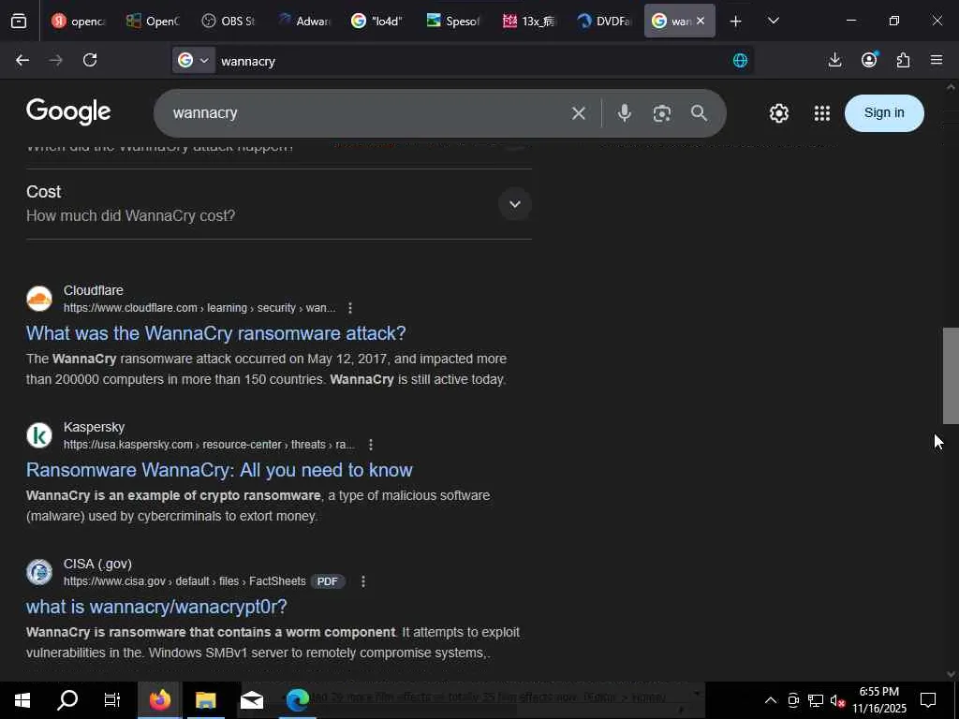Clear the Google search query
This screenshot has width=959, height=719.
(579, 113)
